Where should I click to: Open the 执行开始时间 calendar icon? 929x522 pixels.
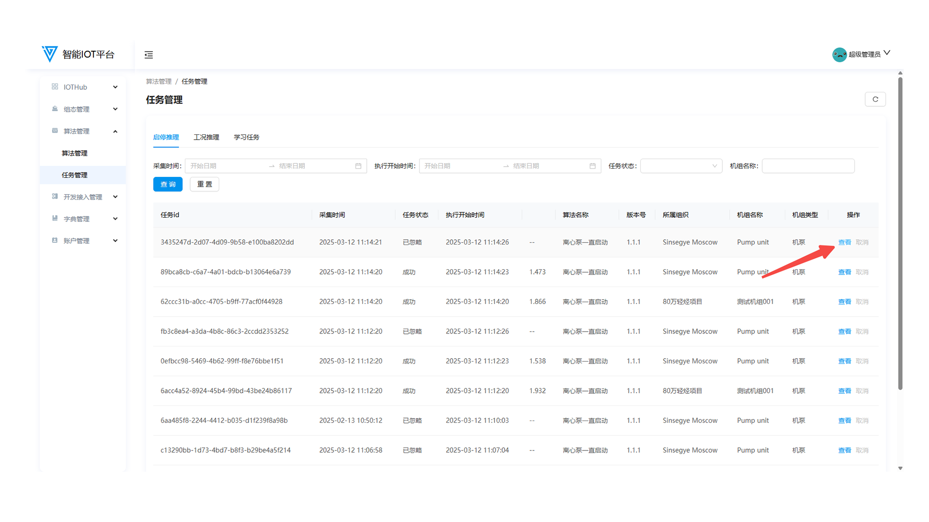592,166
